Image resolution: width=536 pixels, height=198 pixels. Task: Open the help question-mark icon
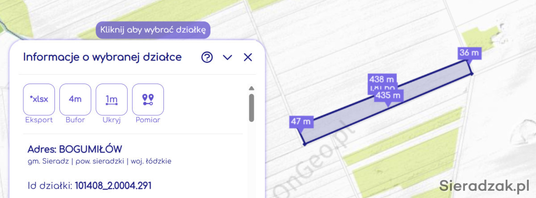click(207, 57)
